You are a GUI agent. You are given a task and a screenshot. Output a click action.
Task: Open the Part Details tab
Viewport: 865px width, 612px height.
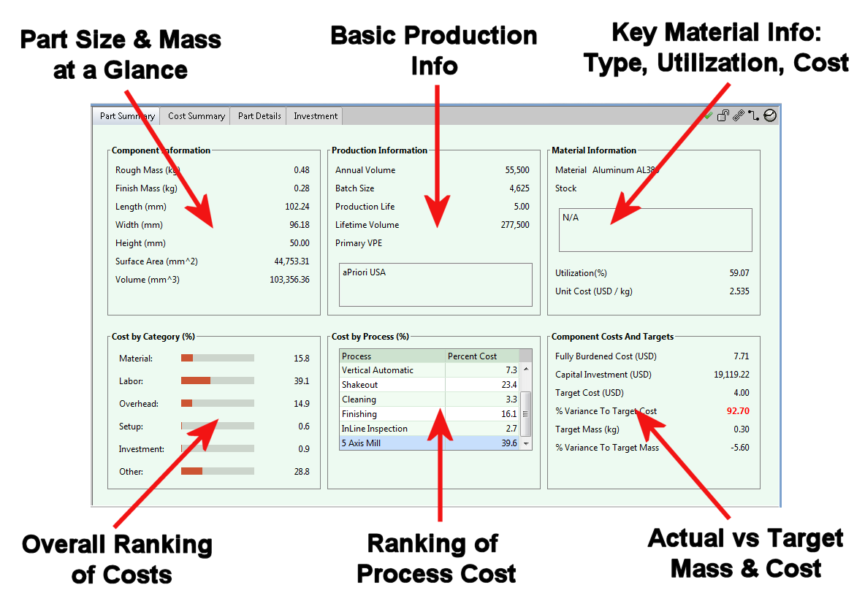259,116
